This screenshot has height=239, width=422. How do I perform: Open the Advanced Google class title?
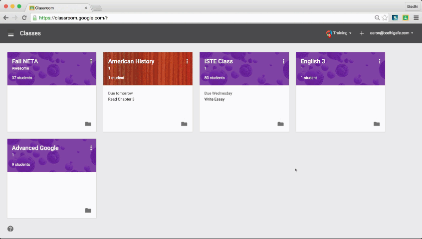pyautogui.click(x=35, y=148)
